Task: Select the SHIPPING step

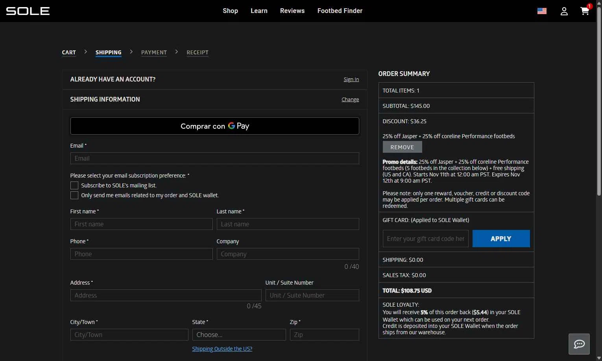Action: pyautogui.click(x=108, y=52)
